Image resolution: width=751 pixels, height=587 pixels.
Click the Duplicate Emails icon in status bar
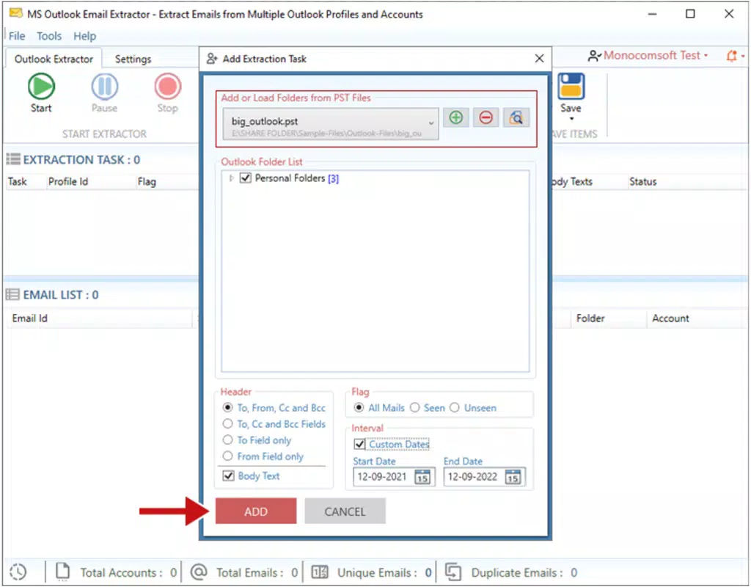click(453, 572)
